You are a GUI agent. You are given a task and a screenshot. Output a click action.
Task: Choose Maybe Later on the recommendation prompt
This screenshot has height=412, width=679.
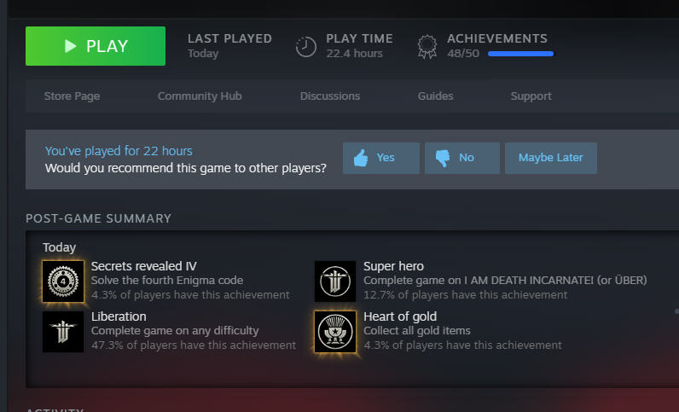(551, 158)
